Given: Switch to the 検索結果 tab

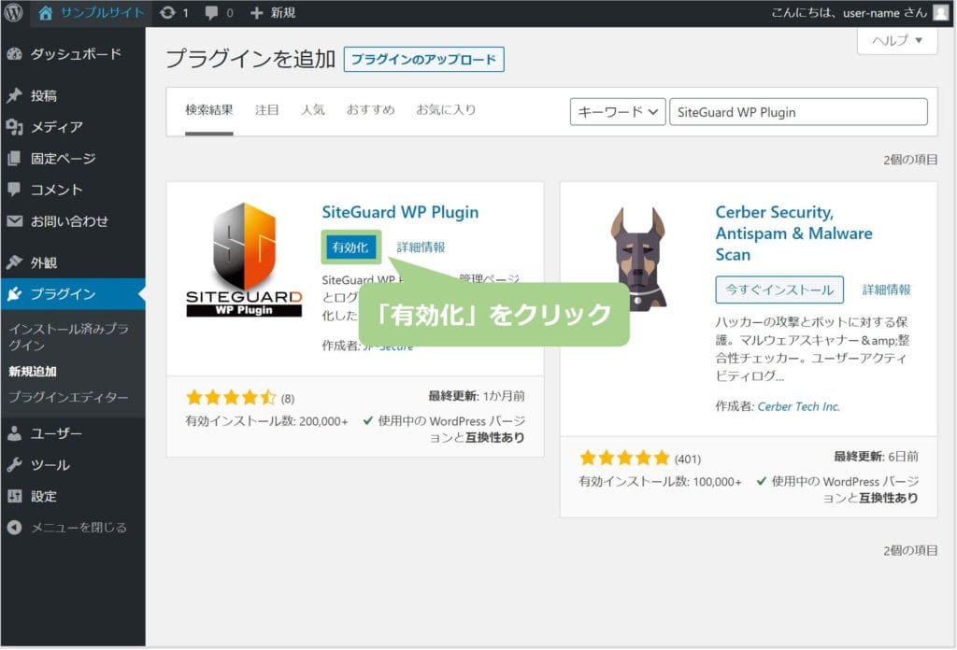Looking at the screenshot, I should coord(209,110).
